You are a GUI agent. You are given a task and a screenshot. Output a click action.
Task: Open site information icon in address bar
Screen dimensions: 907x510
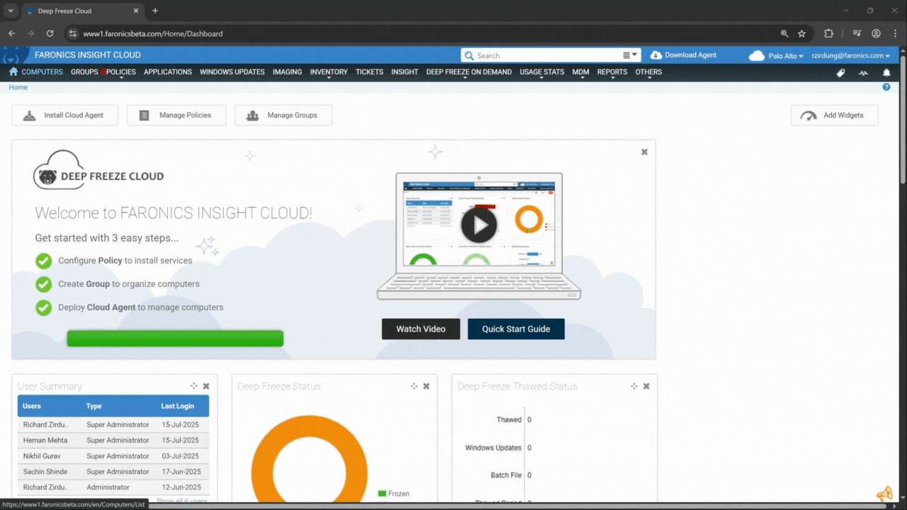pos(72,33)
